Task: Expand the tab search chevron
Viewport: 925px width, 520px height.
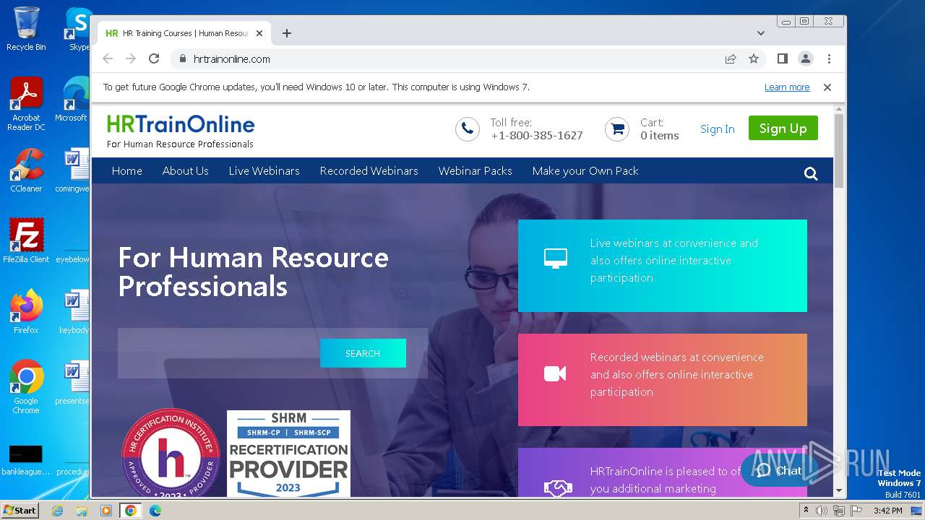Action: point(760,33)
